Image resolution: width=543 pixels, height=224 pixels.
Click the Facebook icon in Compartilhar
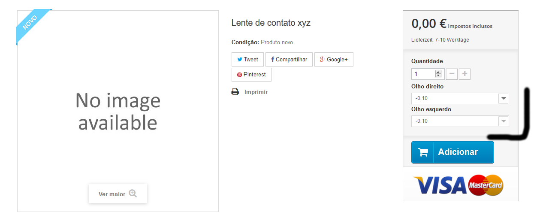(x=272, y=60)
